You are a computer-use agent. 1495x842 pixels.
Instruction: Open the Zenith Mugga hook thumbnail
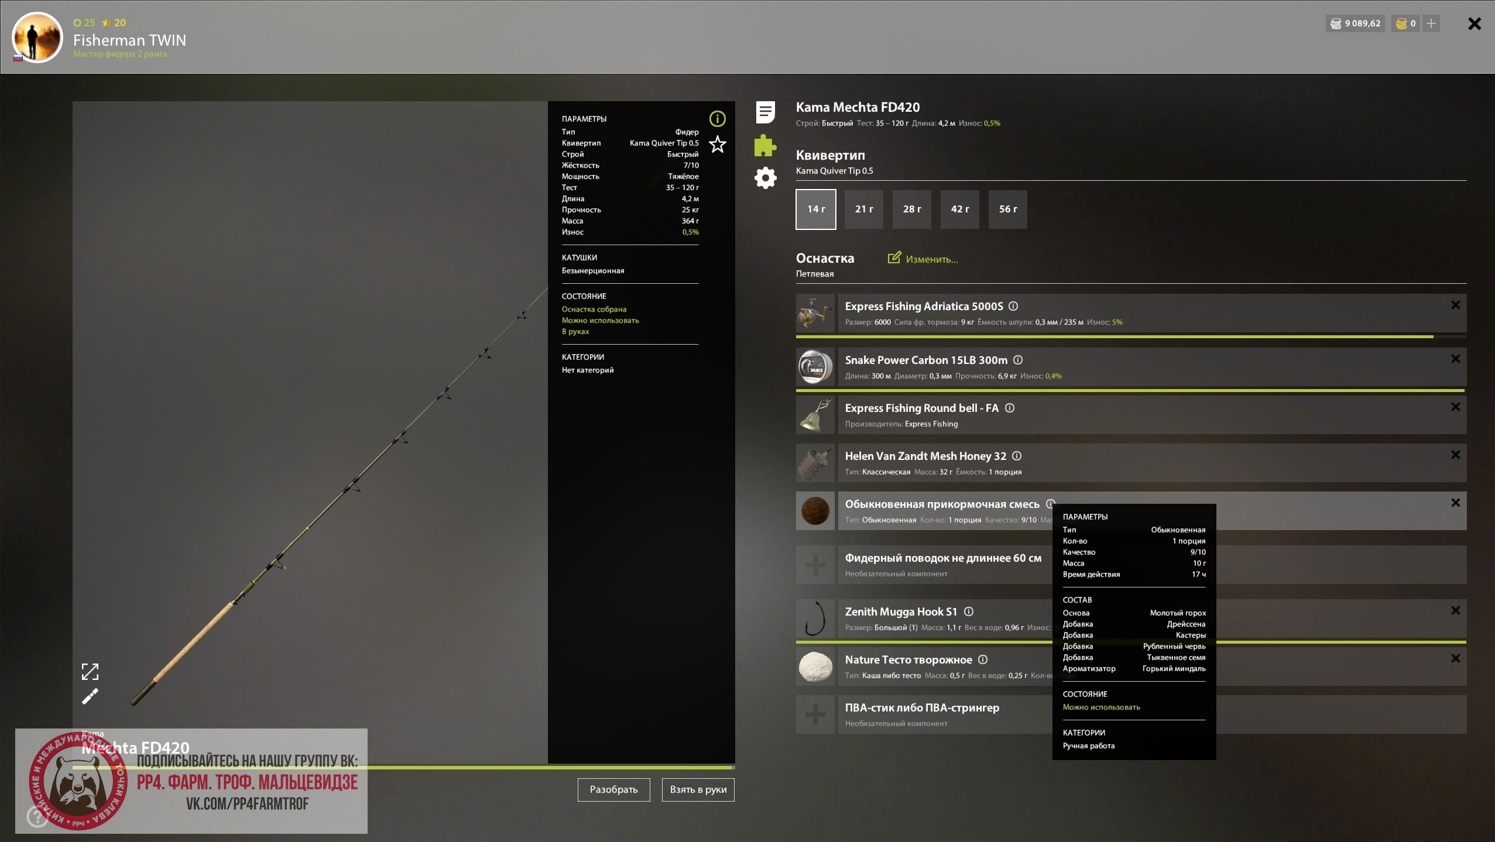click(815, 618)
